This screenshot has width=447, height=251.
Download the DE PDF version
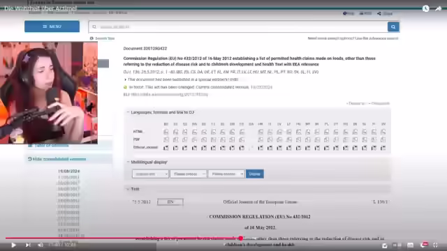(203, 139)
